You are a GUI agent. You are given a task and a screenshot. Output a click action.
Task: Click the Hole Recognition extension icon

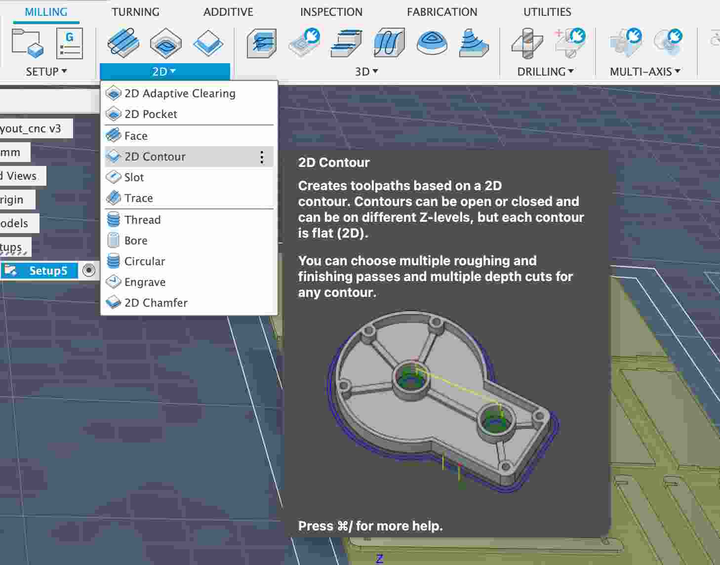[570, 43]
